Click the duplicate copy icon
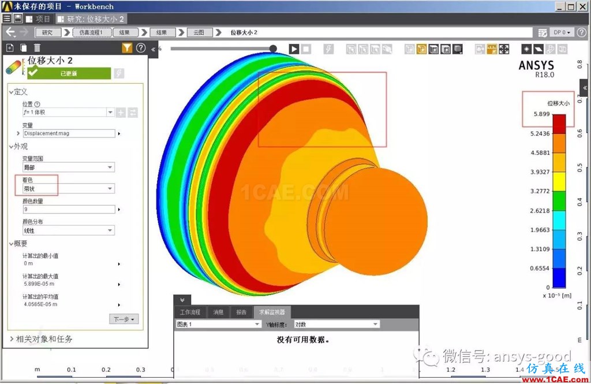 pos(23,48)
